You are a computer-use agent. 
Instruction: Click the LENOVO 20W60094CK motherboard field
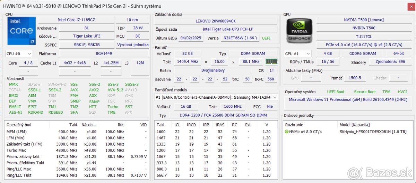(x=215, y=21)
